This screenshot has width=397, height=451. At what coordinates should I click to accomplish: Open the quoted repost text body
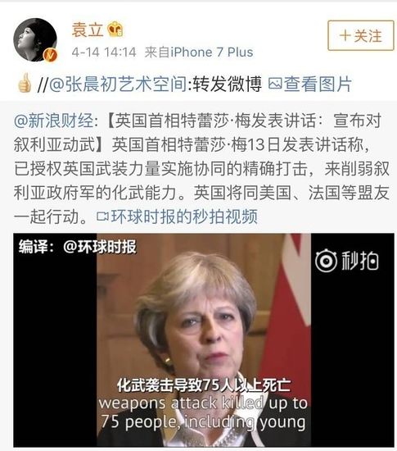(x=201, y=168)
